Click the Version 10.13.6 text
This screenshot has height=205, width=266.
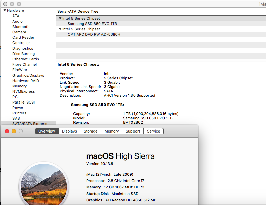(99, 164)
